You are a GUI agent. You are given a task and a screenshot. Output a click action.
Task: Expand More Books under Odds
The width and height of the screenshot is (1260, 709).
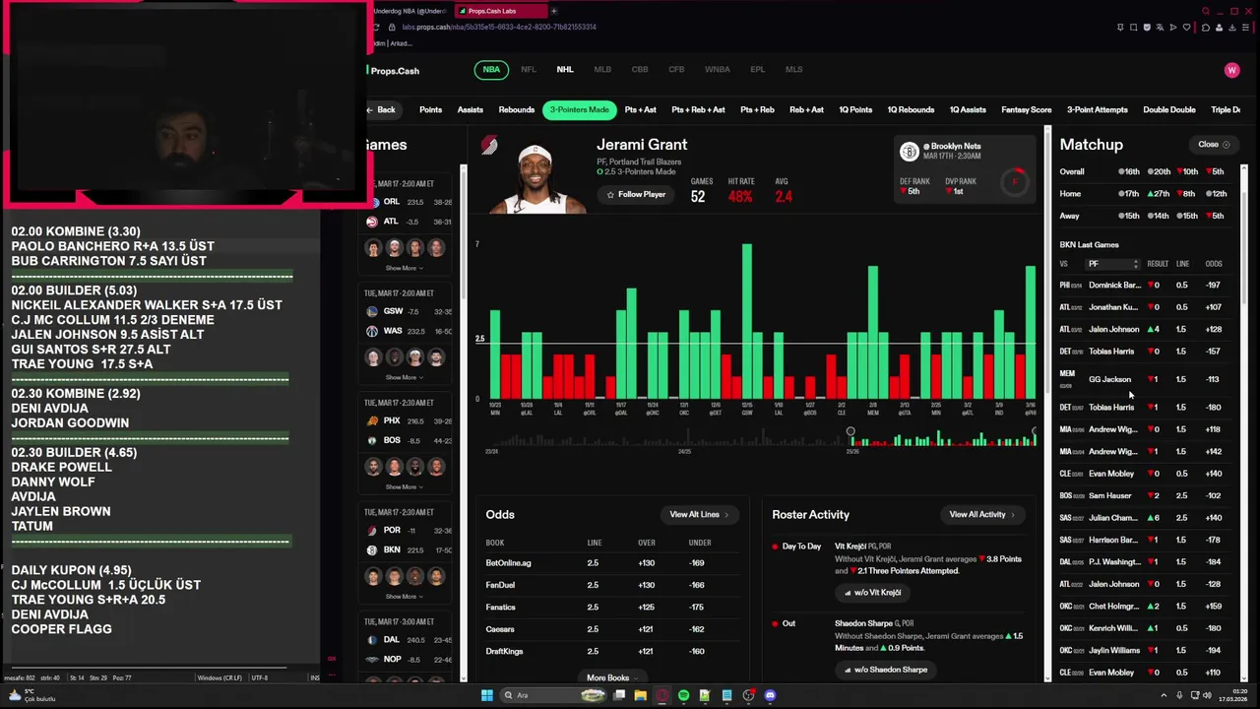(611, 677)
